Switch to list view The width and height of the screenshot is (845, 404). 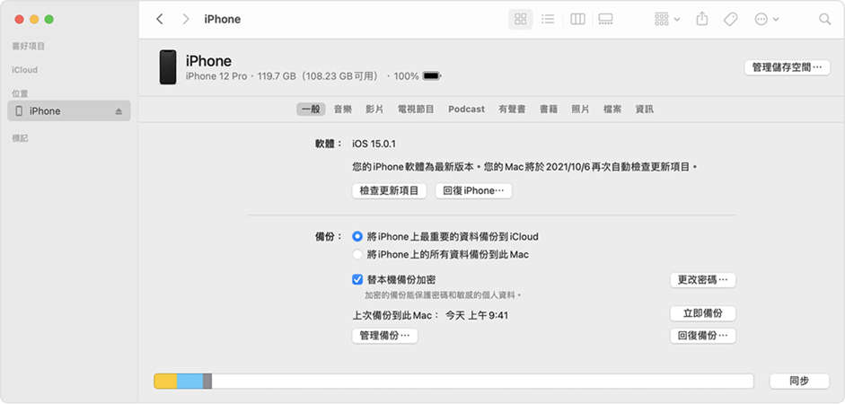548,20
